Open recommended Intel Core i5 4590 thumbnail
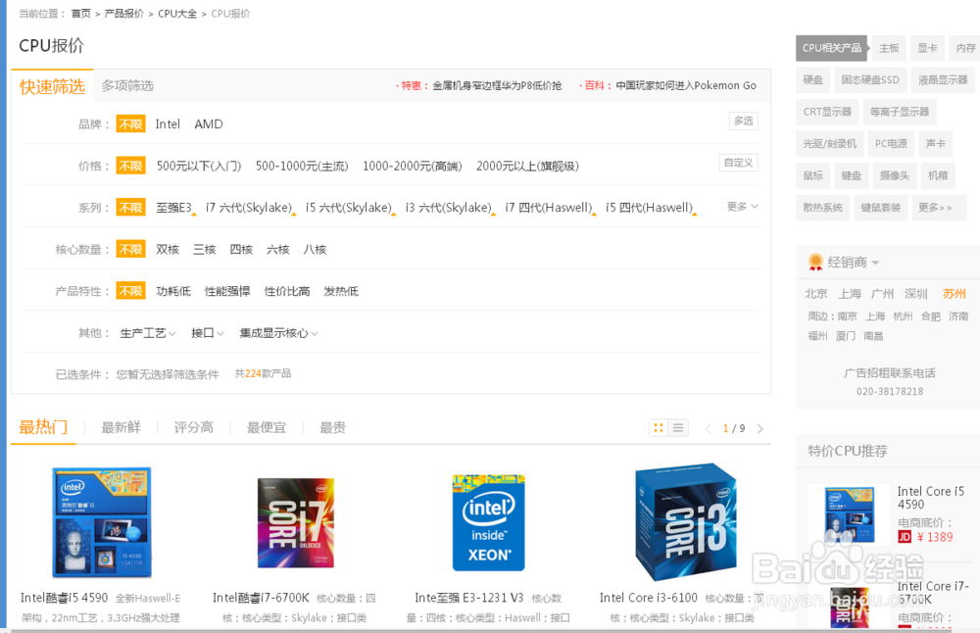This screenshot has height=633, width=980. tap(849, 514)
